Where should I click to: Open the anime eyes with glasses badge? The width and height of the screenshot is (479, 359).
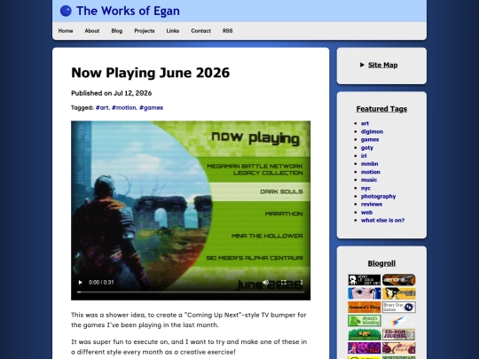click(x=365, y=293)
